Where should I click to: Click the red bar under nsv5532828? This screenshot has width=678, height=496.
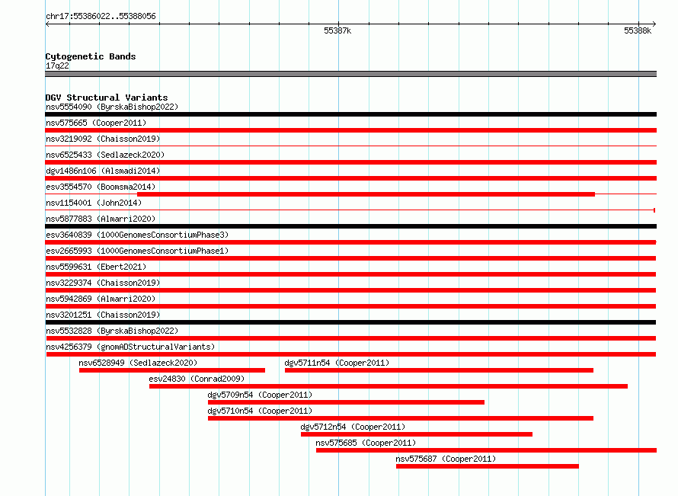(350, 338)
